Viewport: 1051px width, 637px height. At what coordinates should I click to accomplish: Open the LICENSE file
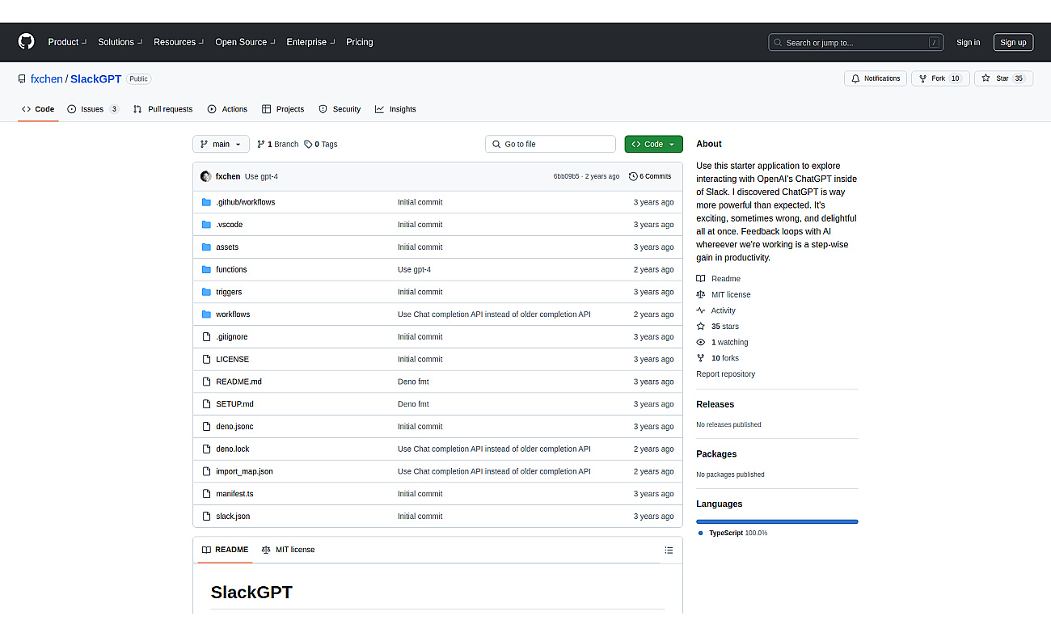point(232,359)
